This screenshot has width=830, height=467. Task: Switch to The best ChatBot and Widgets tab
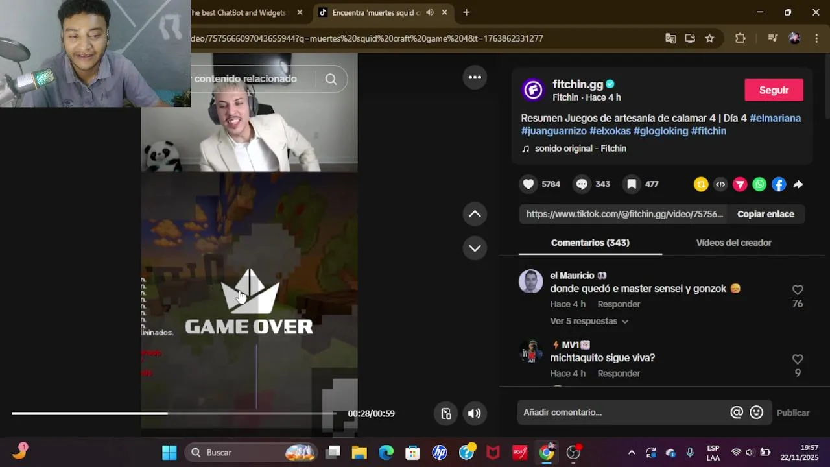coord(238,12)
